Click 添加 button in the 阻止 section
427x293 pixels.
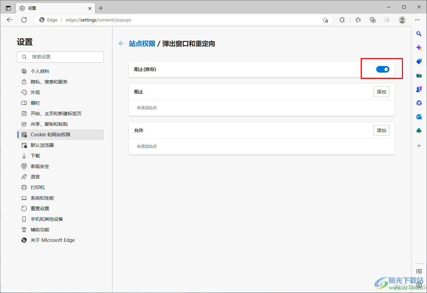381,92
